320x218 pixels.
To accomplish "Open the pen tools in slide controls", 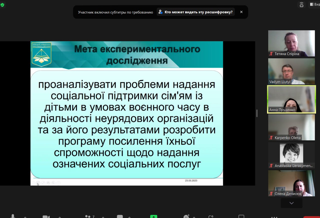I will 43,183.
